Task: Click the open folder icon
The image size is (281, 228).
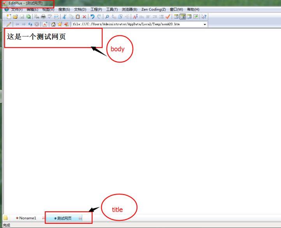Action: point(16,17)
